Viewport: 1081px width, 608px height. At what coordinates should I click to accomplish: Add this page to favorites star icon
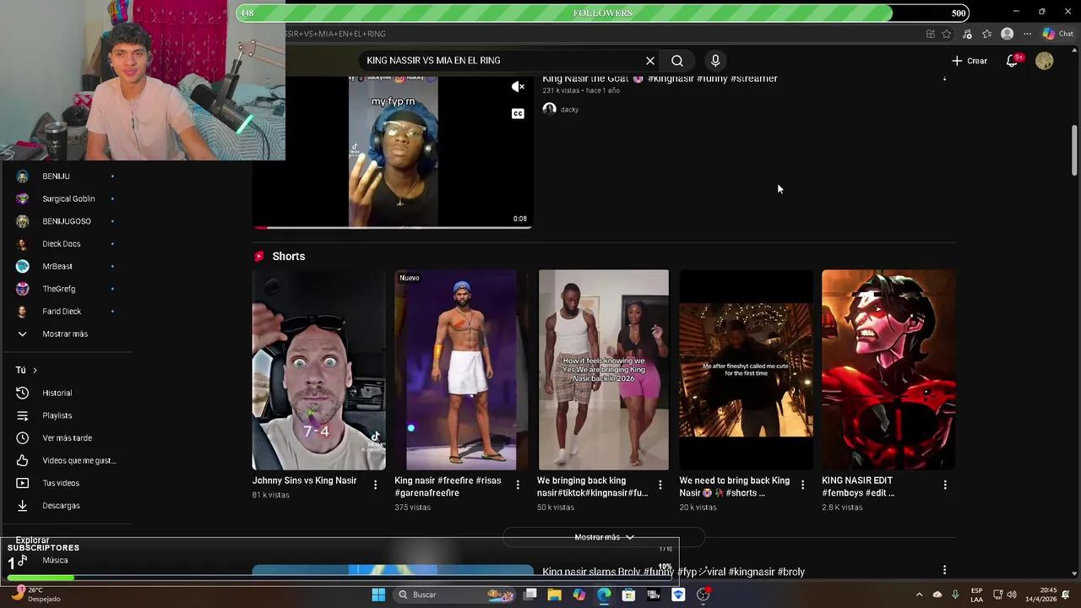947,34
